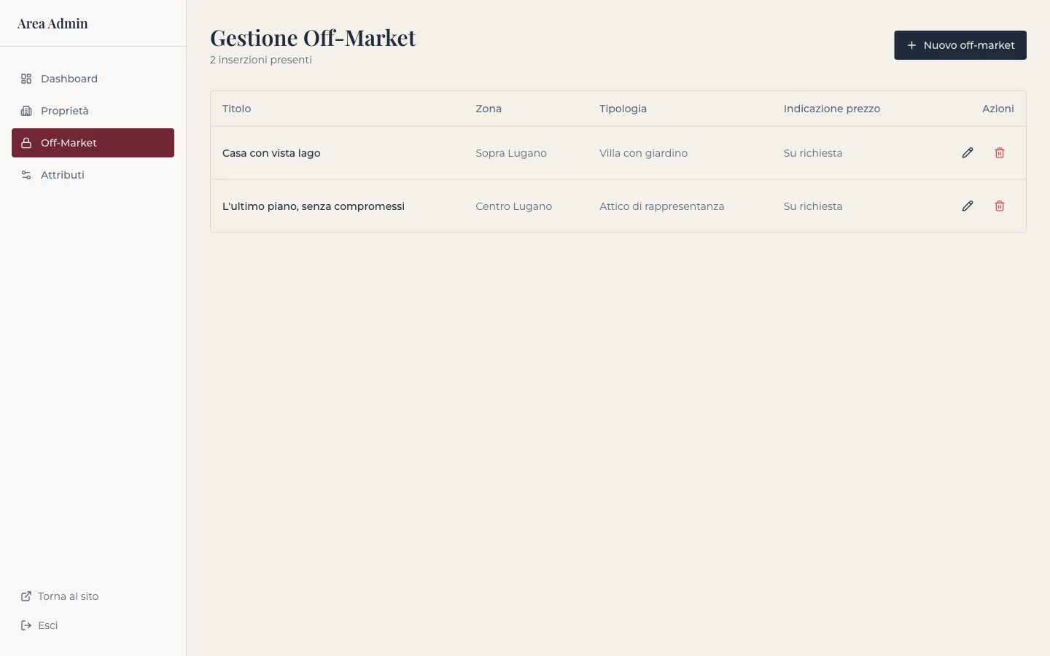Select Off-Market in the sidebar
The image size is (1050, 656).
point(93,143)
